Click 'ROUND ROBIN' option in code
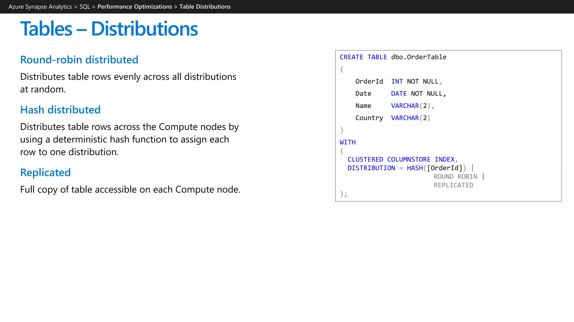This screenshot has height=322, width=574. 455,177
